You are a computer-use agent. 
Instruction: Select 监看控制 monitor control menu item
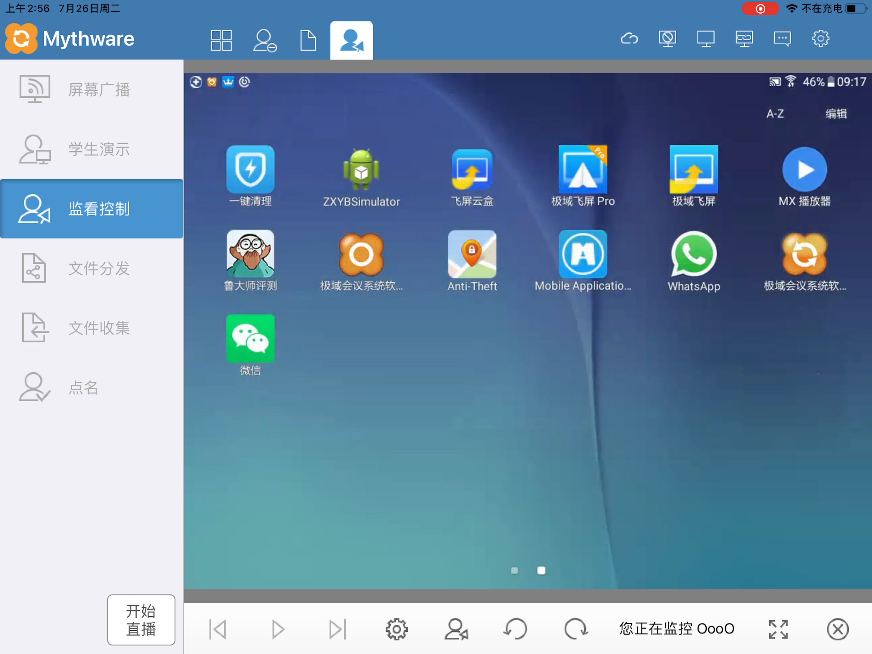(92, 209)
